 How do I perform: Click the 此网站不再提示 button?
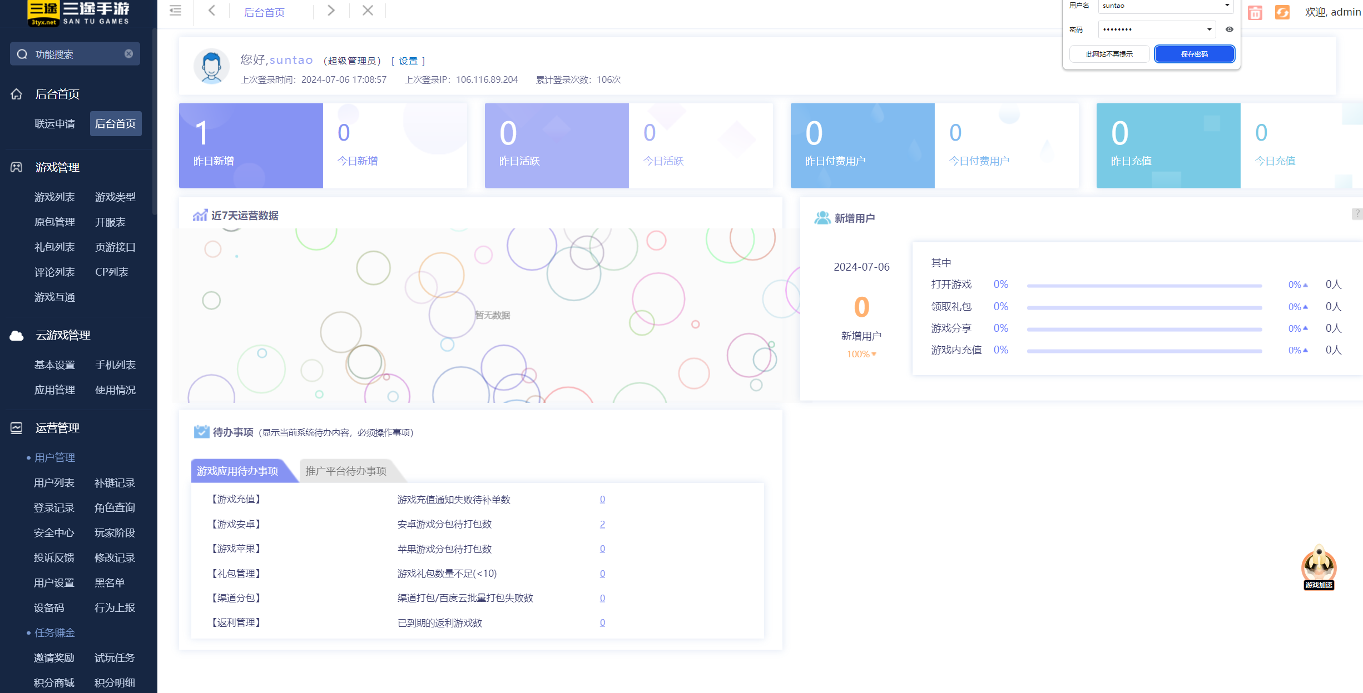point(1109,54)
